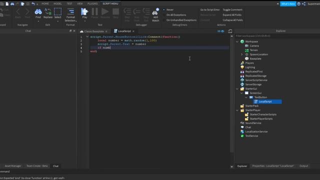The width and height of the screenshot is (320, 180).
Task: Select SoundService in Explorer
Action: (x=253, y=123)
